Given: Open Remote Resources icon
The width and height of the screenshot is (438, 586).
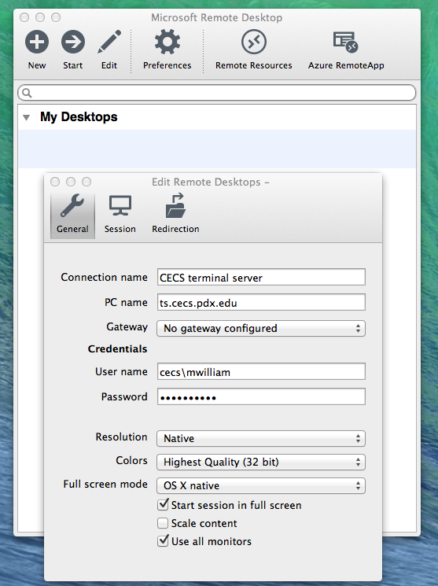Looking at the screenshot, I should coord(254,42).
